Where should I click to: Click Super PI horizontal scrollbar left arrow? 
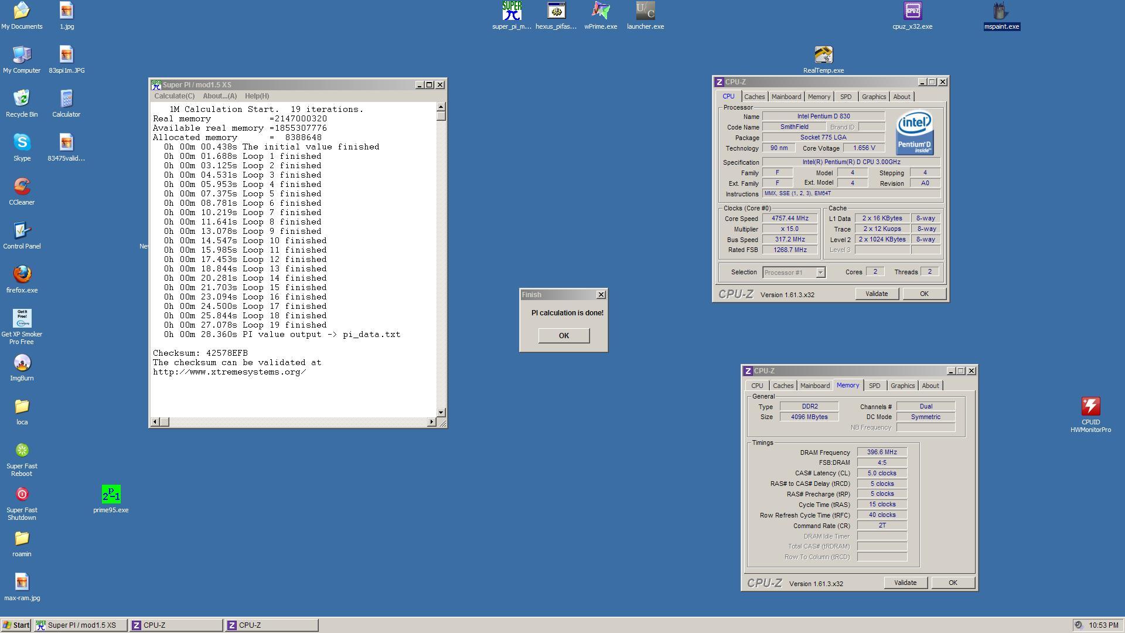pyautogui.click(x=155, y=421)
